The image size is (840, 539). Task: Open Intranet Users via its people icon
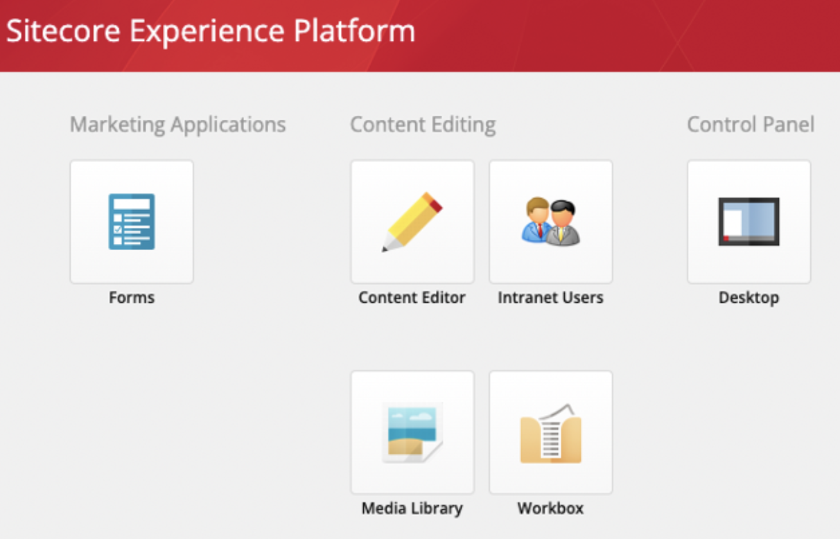coord(550,220)
